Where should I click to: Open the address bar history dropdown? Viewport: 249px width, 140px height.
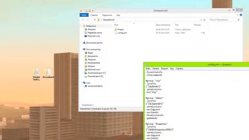[201, 20]
